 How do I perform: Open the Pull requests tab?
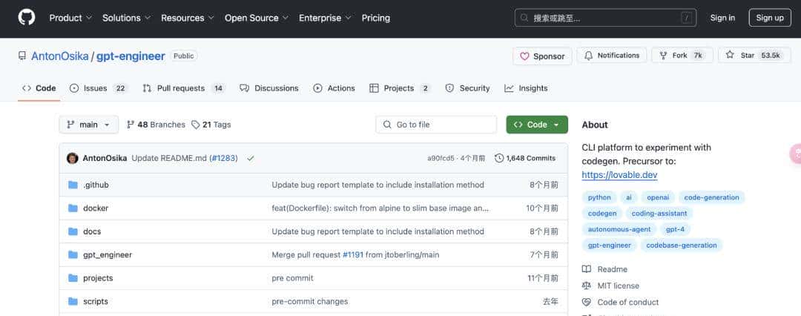[x=184, y=88]
